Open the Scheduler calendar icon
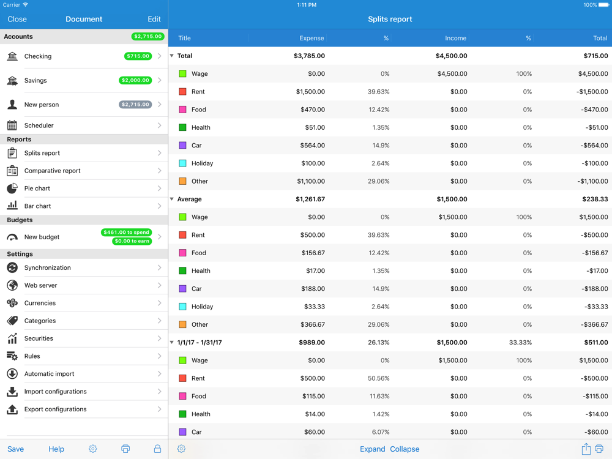The width and height of the screenshot is (612, 459). coord(12,125)
